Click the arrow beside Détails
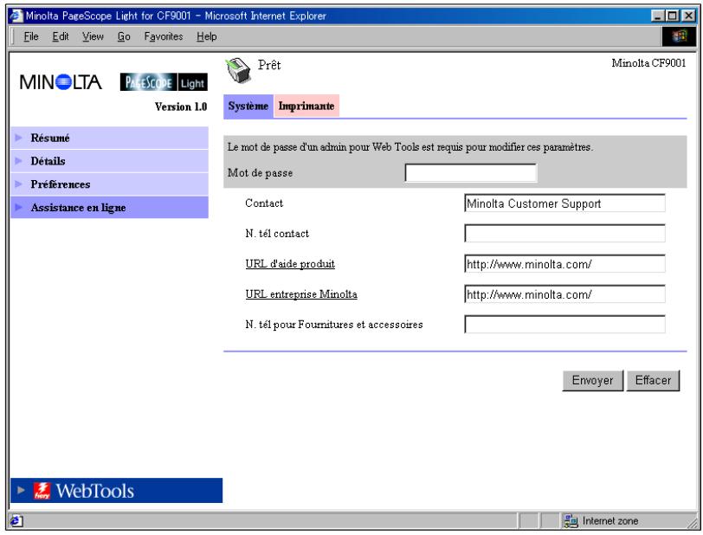Image resolution: width=703 pixels, height=535 pixels. tap(18, 160)
